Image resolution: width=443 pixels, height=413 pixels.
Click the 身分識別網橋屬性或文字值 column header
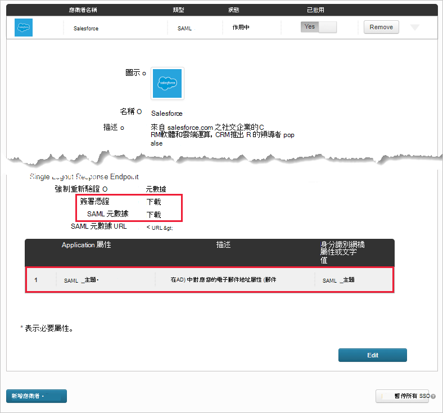(x=342, y=252)
